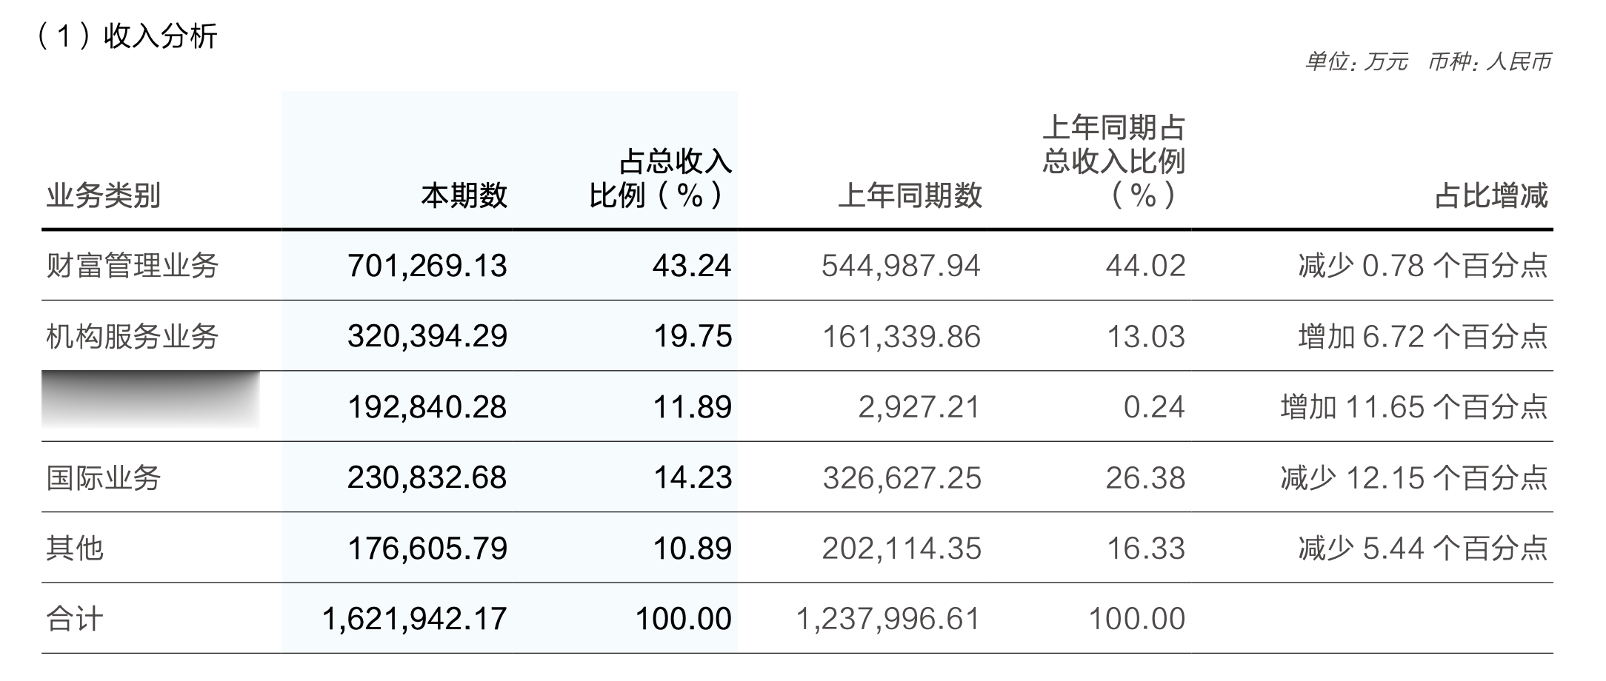Image resolution: width=1606 pixels, height=681 pixels.
Task: Click the 单位: 万元 unit note
Action: coord(1356,61)
